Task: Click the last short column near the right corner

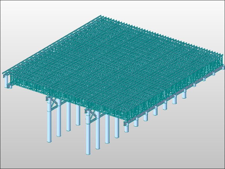Action: [x=214, y=74]
